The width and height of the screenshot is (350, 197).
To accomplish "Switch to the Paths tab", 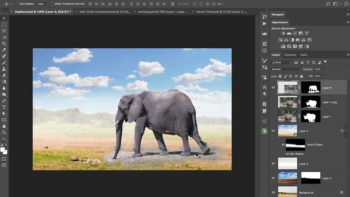I will click(304, 55).
